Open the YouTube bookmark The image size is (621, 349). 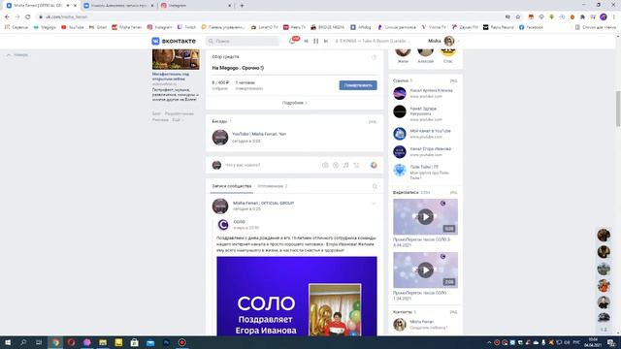point(73,27)
